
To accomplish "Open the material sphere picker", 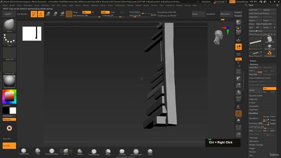I will point(9,82).
